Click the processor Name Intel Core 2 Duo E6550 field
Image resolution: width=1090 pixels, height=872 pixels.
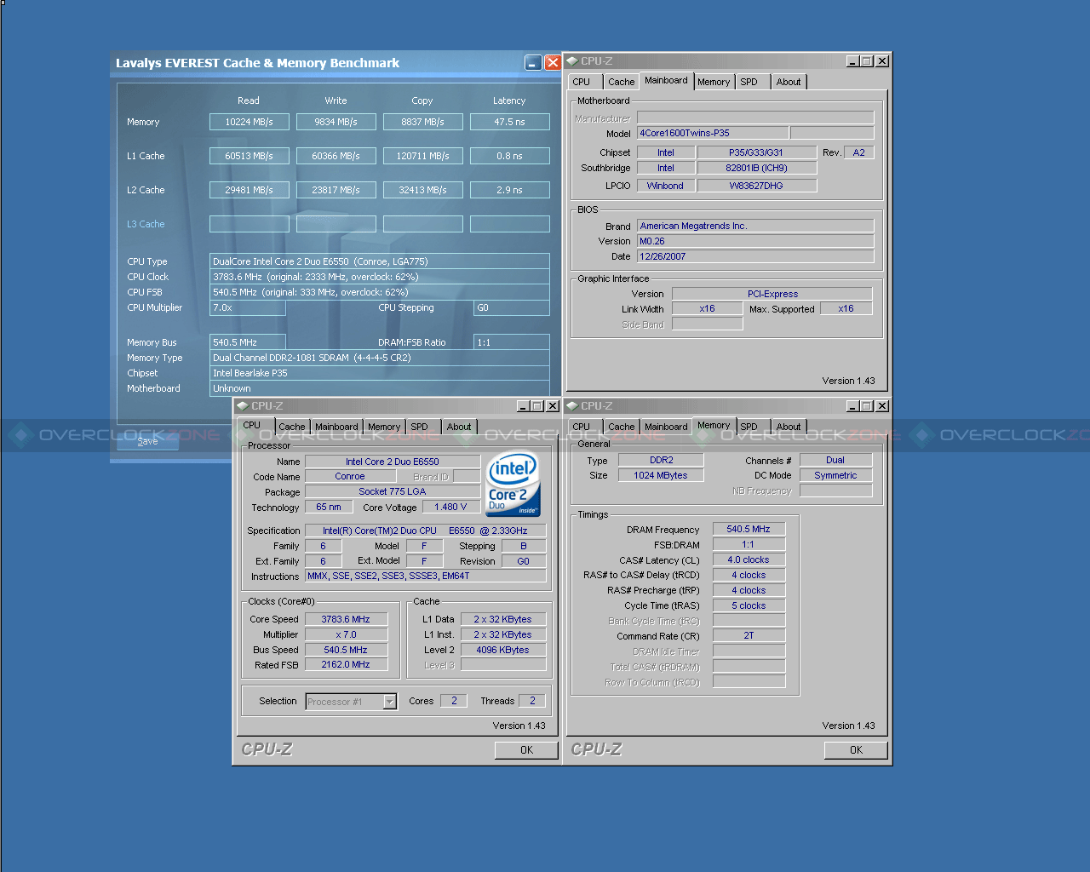(x=393, y=462)
